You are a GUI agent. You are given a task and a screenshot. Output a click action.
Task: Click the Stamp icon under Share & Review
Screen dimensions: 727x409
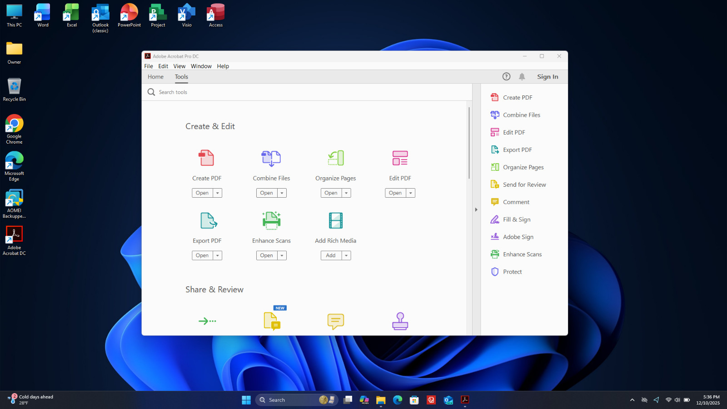click(x=400, y=321)
